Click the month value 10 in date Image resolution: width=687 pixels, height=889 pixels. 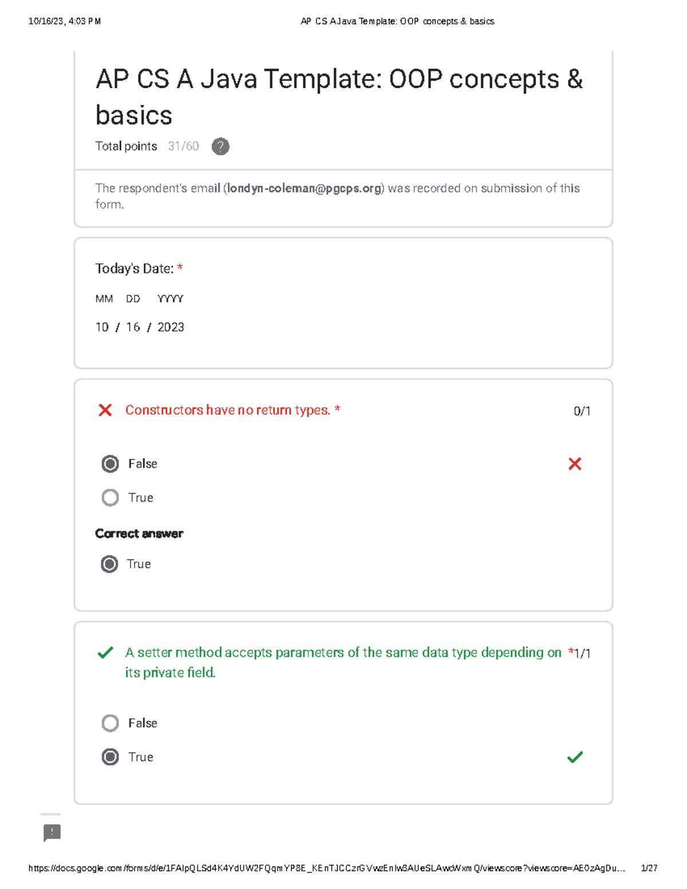pos(102,327)
